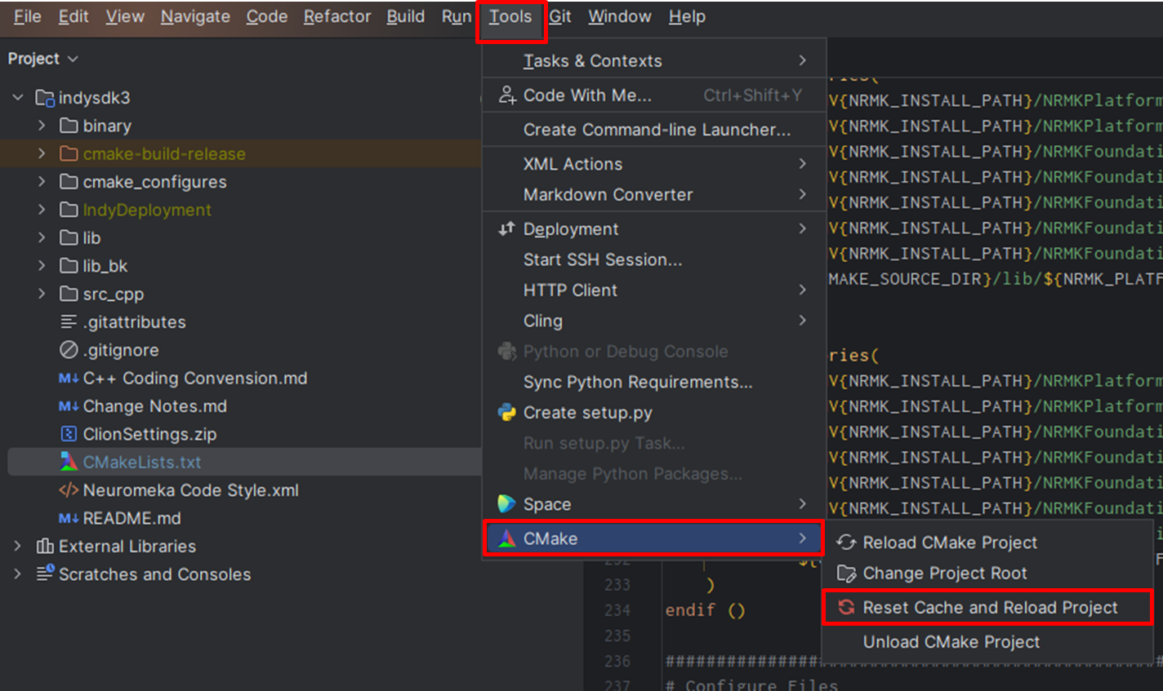Expand Scratches and Consoles node
The image size is (1163, 691).
coord(18,574)
